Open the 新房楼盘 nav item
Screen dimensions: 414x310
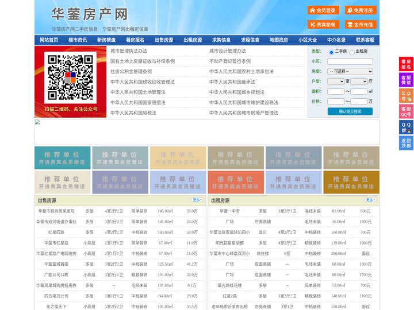pyautogui.click(x=106, y=40)
